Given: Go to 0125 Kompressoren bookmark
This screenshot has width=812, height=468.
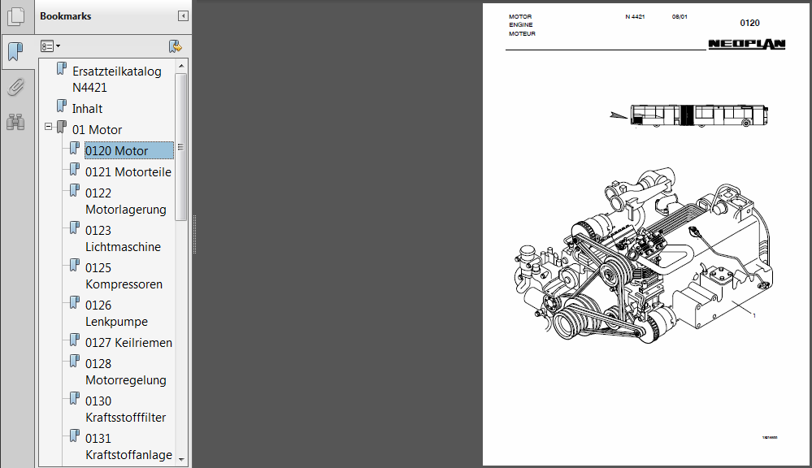Looking at the screenshot, I should click(x=124, y=276).
